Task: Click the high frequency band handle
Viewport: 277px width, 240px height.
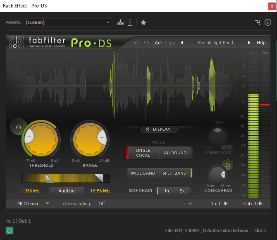Action: coord(99,178)
